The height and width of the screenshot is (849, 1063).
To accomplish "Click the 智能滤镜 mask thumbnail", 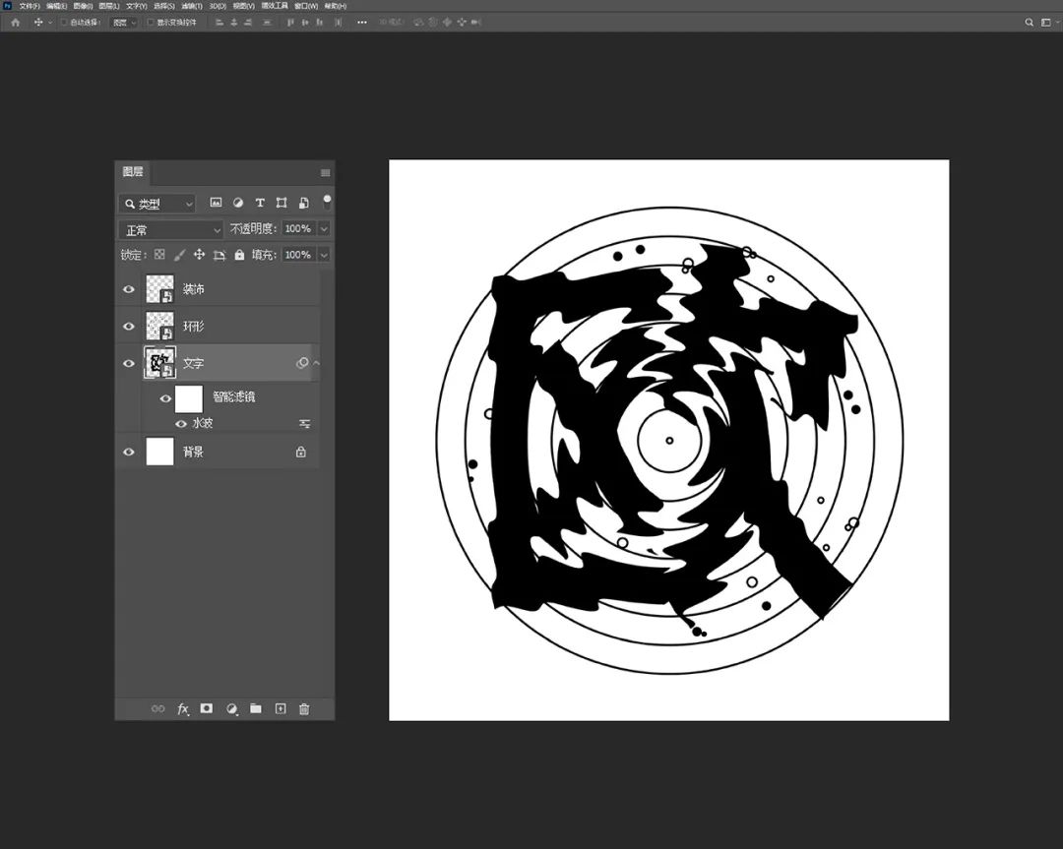I will [x=189, y=398].
